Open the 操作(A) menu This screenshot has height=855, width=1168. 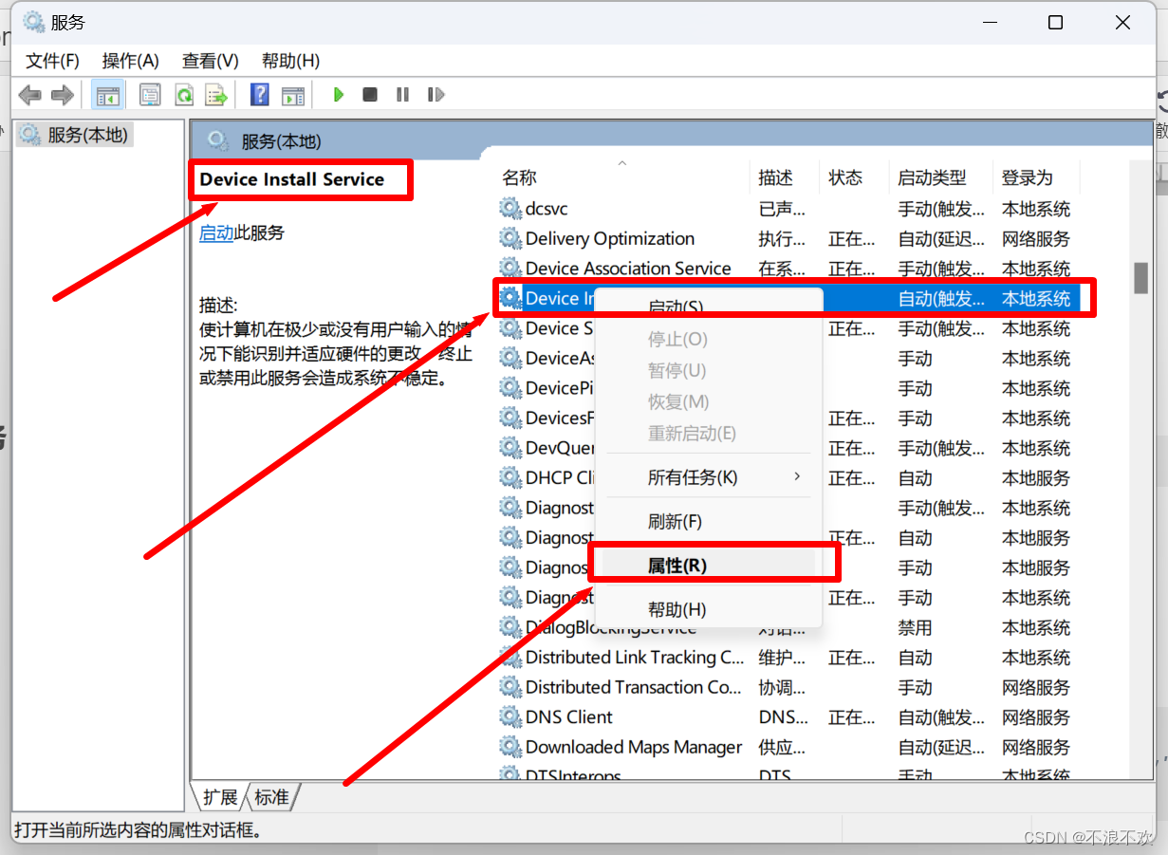[131, 61]
